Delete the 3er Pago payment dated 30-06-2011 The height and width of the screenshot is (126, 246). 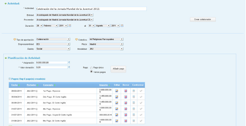[126, 103]
